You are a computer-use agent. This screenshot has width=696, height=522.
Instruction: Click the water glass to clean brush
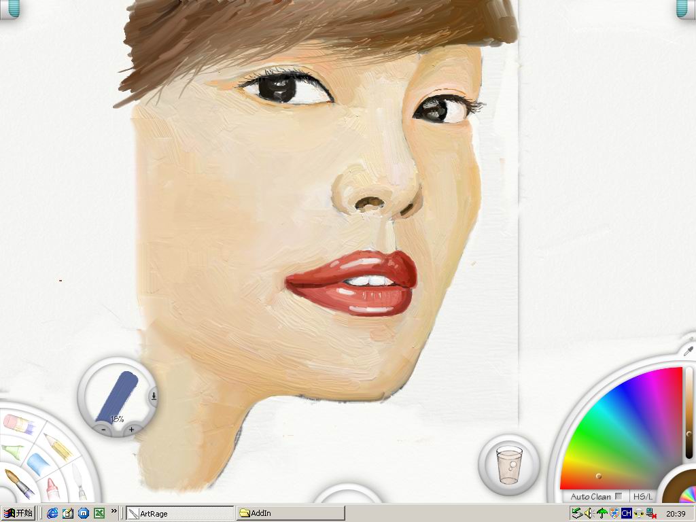509,465
